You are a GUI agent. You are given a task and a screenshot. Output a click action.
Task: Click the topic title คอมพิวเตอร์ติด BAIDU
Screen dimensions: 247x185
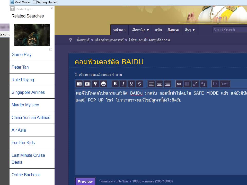point(109,62)
